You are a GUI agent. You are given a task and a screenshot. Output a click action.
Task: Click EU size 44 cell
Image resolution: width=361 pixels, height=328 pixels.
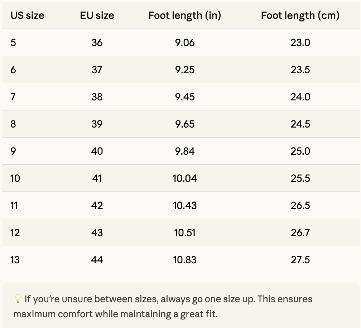point(97,260)
